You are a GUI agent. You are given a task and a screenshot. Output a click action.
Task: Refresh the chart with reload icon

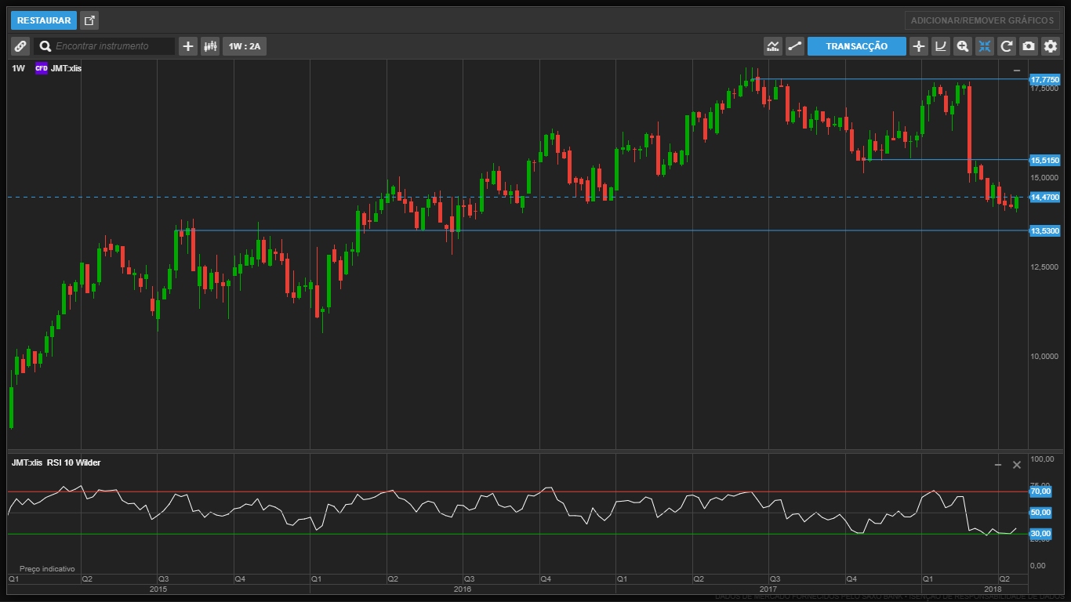pyautogui.click(x=1007, y=46)
